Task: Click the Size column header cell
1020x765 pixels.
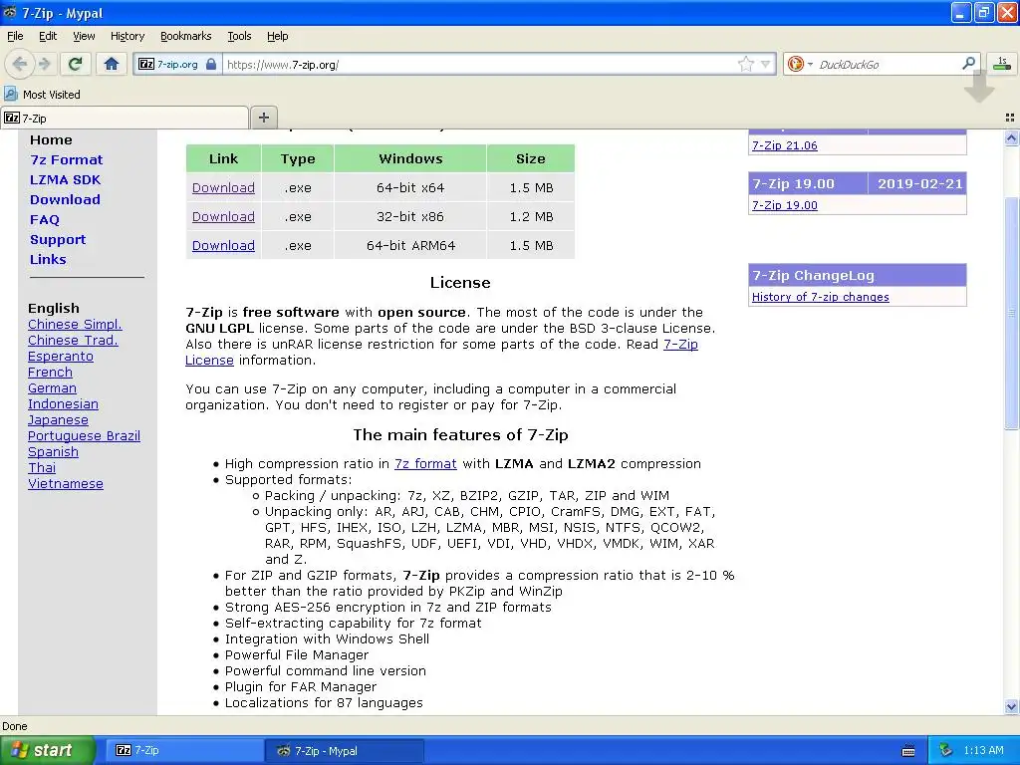Action: [x=531, y=158]
